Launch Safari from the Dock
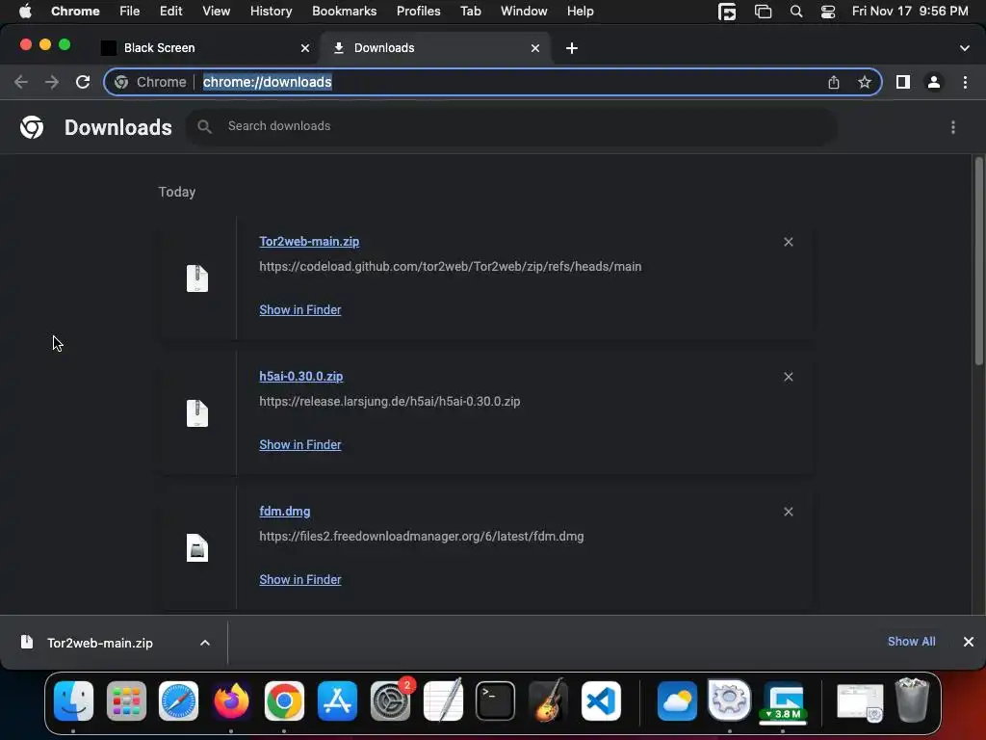This screenshot has height=740, width=986. pos(178,700)
